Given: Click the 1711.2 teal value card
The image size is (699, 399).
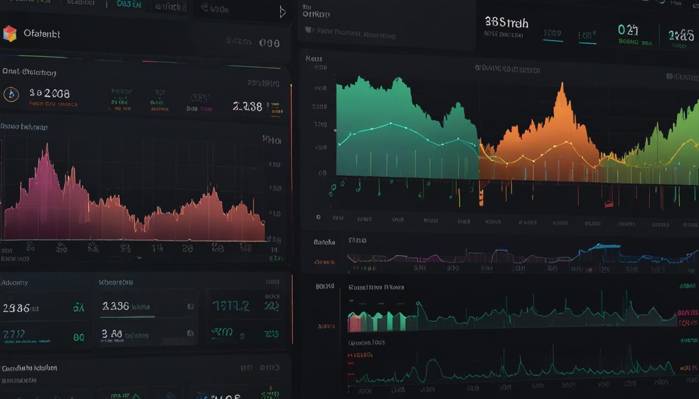Looking at the screenshot, I should (230, 307).
